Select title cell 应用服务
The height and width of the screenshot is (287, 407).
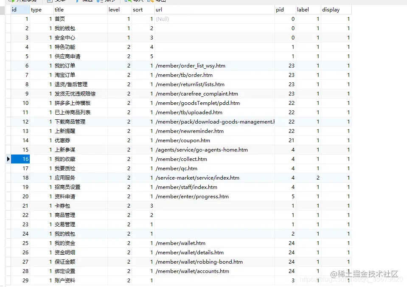tap(81, 178)
